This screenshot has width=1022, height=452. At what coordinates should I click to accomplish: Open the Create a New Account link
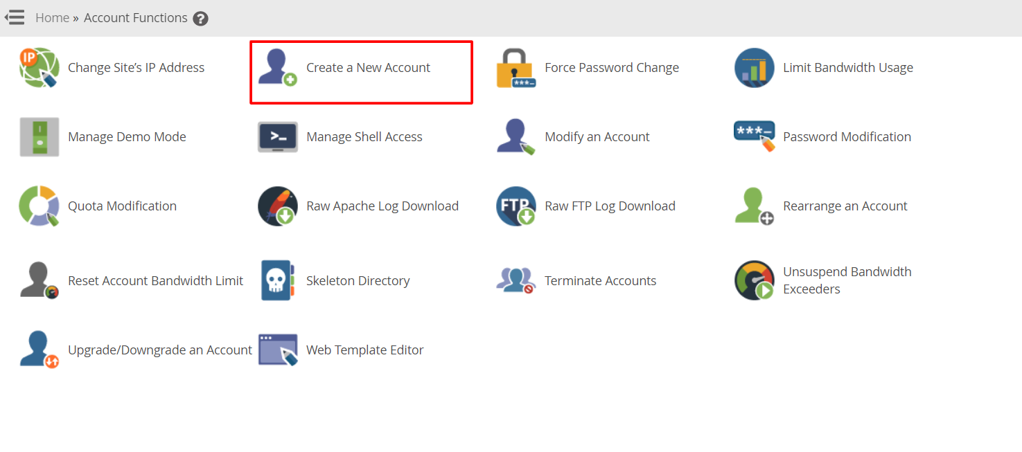(368, 68)
